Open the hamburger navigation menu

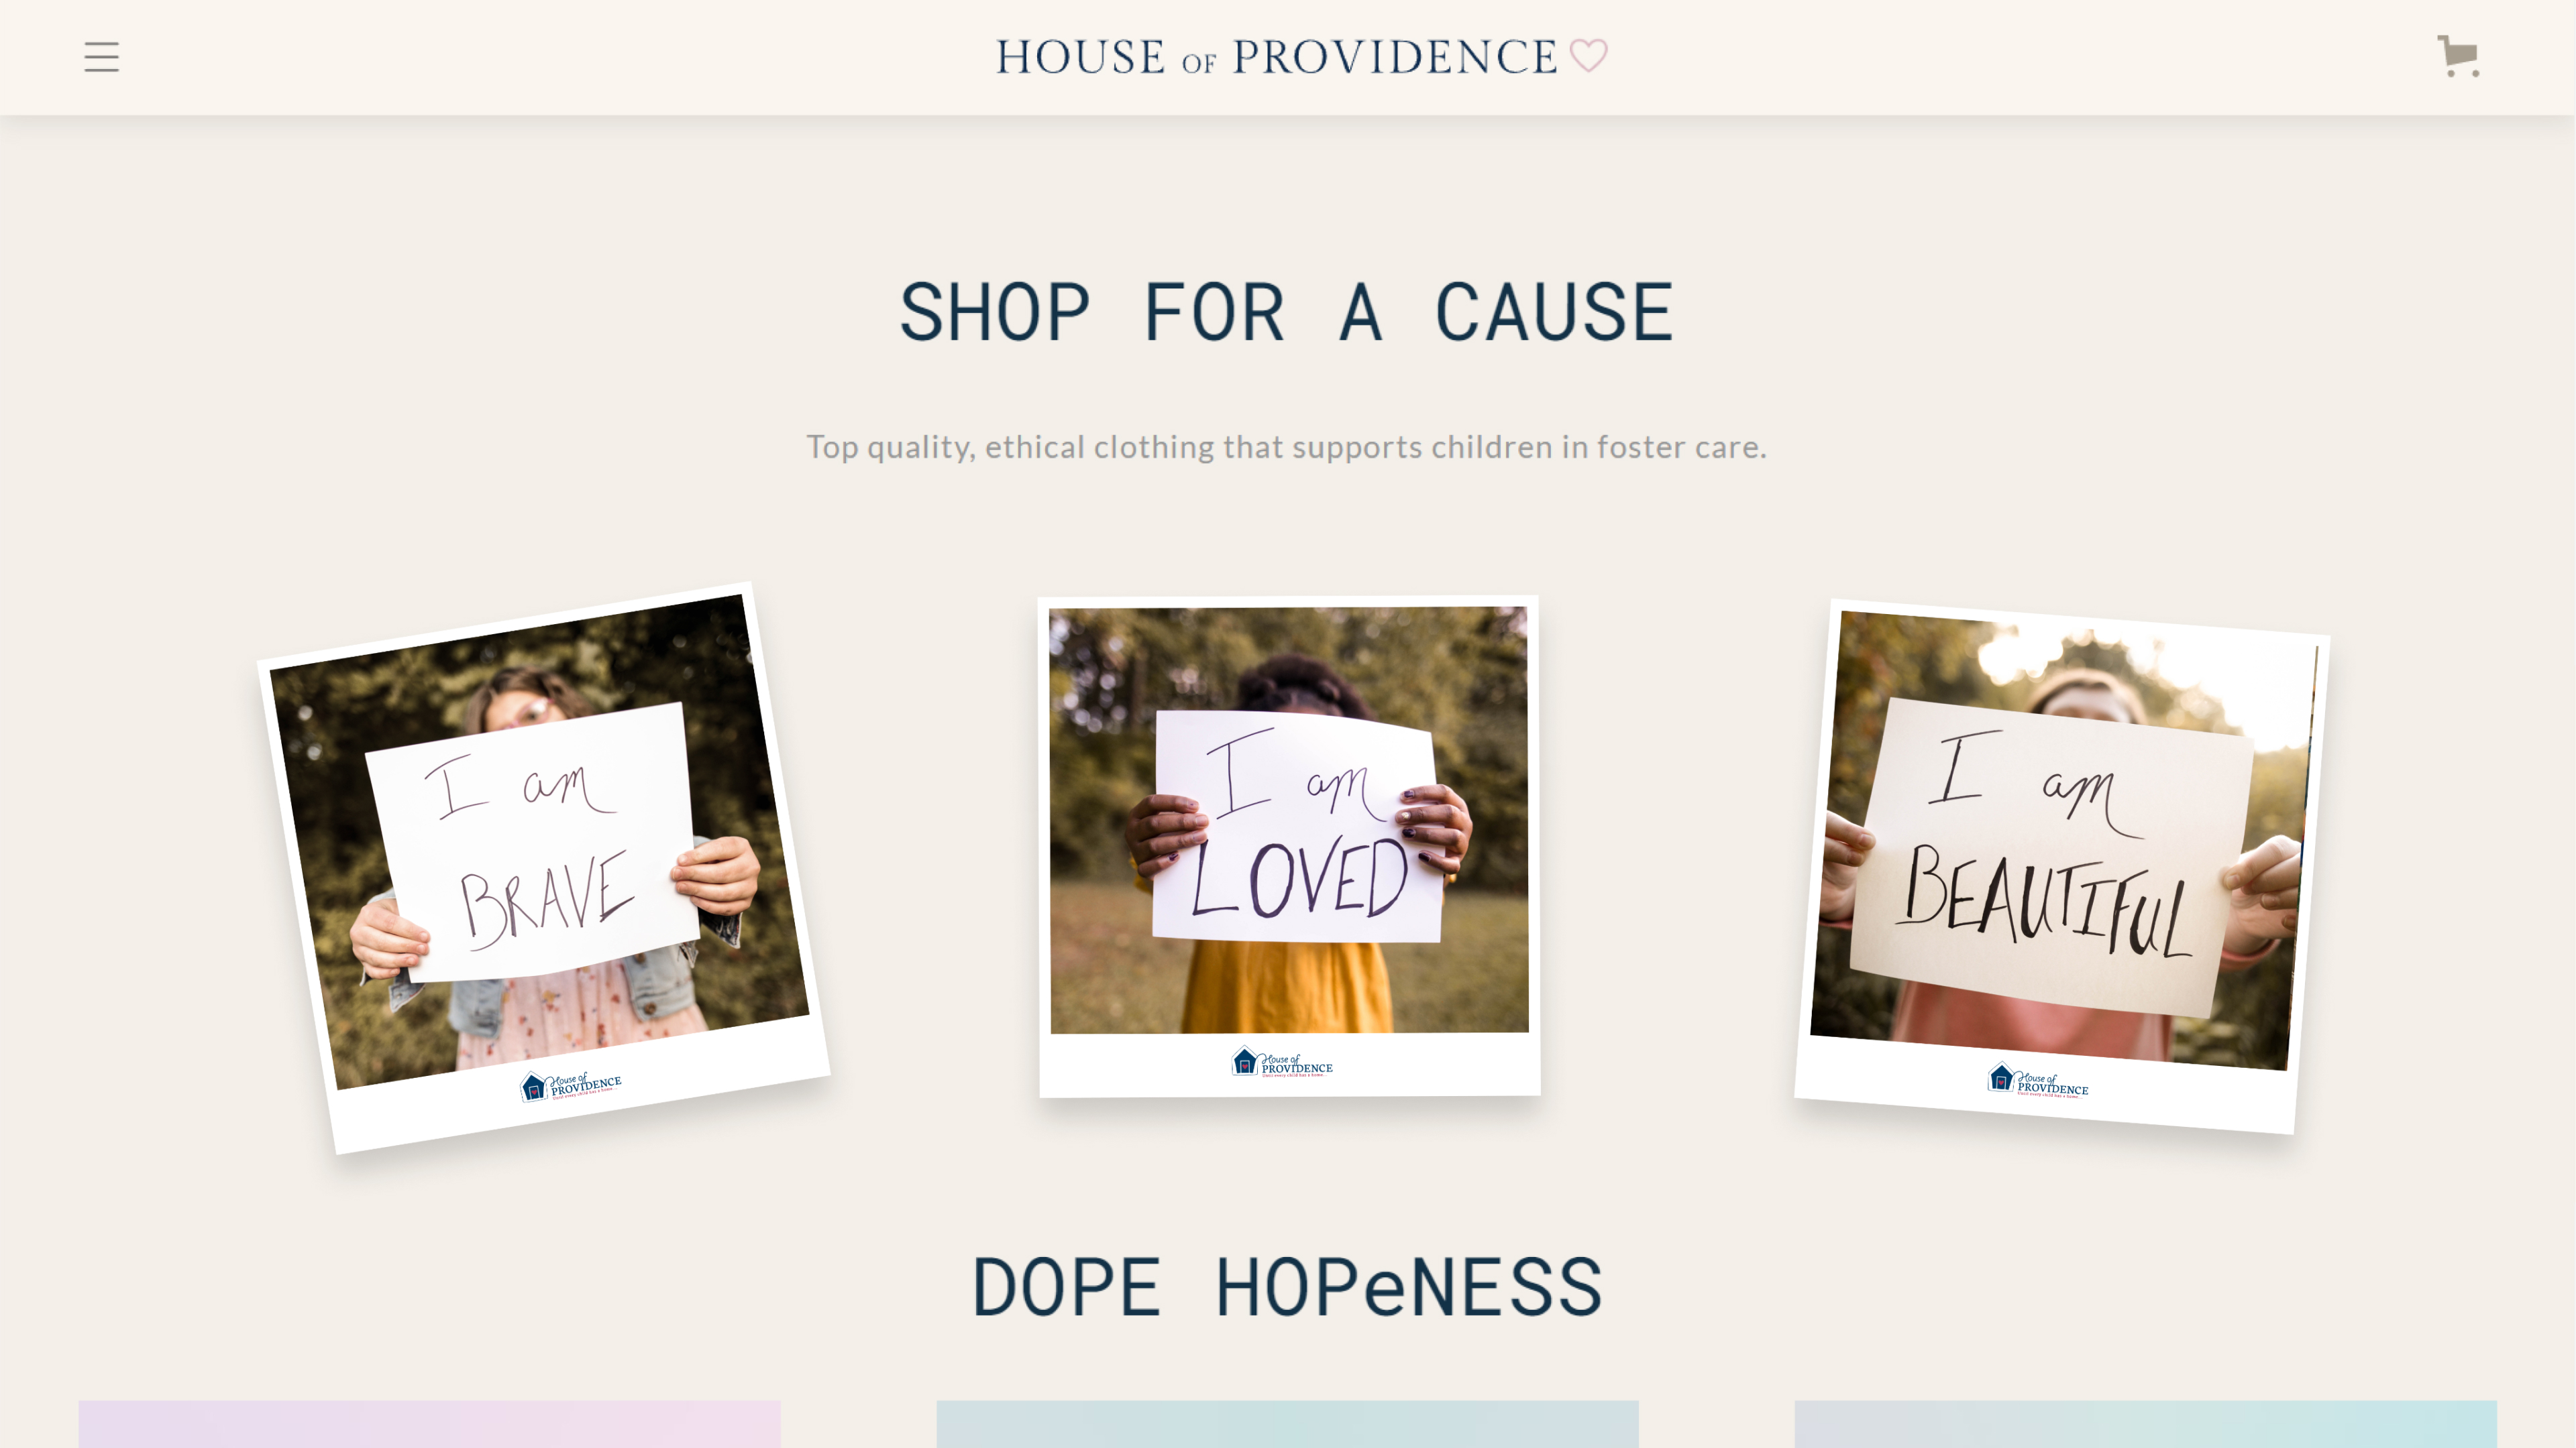coord(101,57)
